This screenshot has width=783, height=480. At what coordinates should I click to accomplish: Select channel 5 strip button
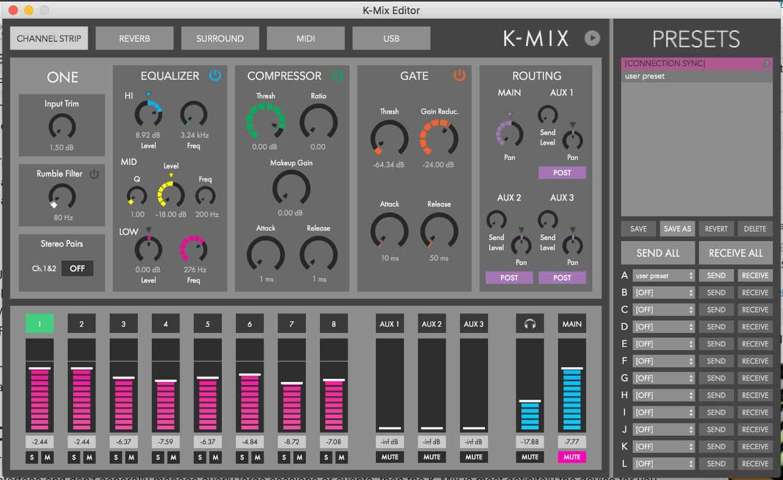[207, 324]
